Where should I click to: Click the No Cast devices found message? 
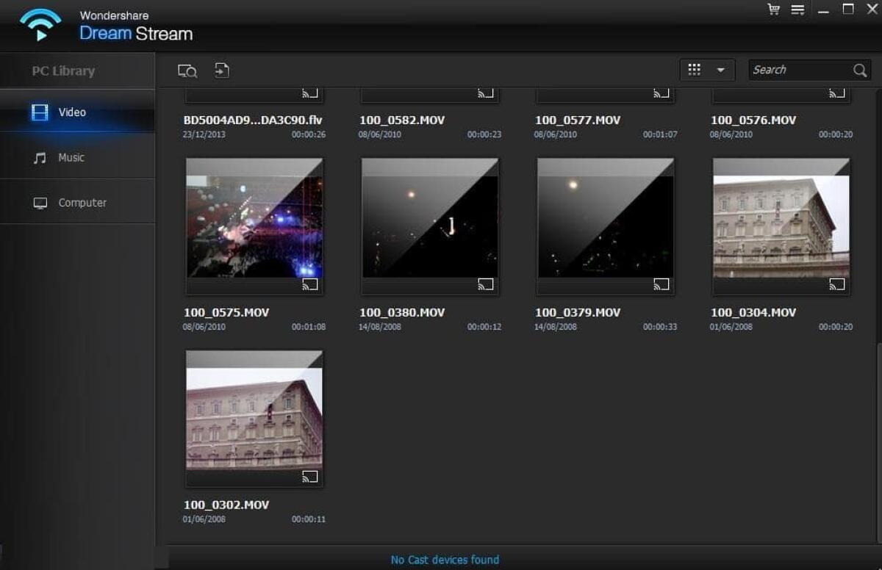pos(445,560)
